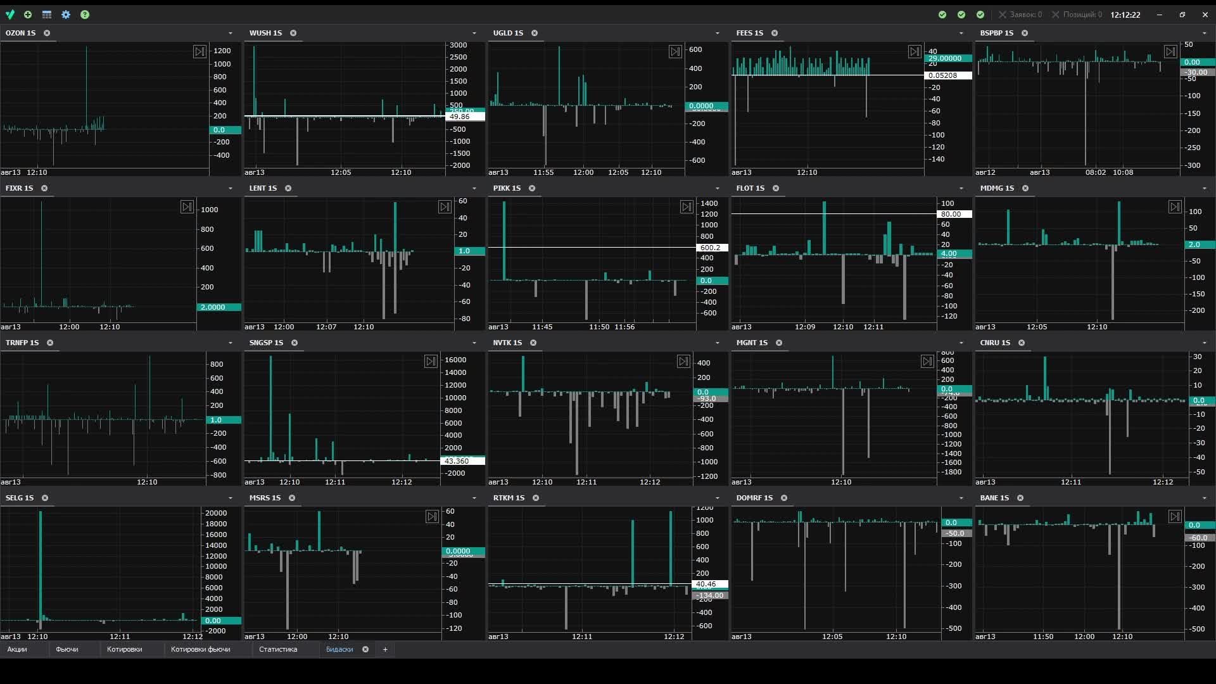This screenshot has width=1216, height=684.
Task: Expand the LENT 1S panel dropdown arrow
Action: tap(474, 188)
